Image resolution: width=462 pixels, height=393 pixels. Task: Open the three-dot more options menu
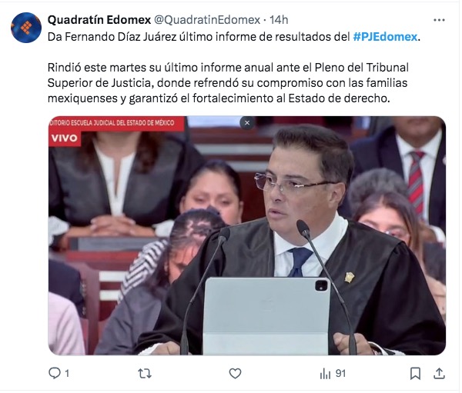(x=439, y=20)
